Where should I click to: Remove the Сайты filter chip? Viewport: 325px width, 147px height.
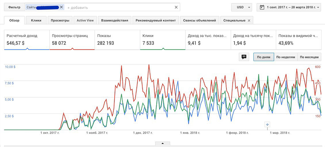pyautogui.click(x=61, y=7)
